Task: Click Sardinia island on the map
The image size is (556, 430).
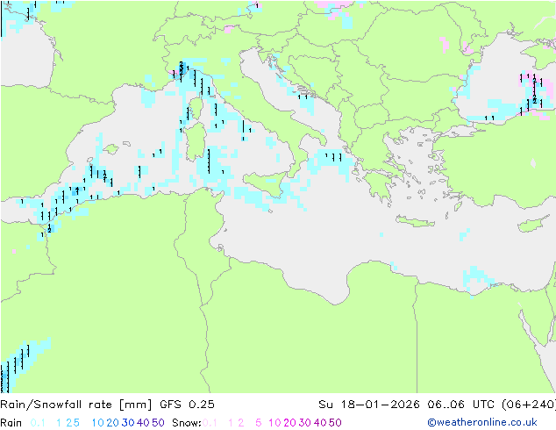Action: (196, 141)
